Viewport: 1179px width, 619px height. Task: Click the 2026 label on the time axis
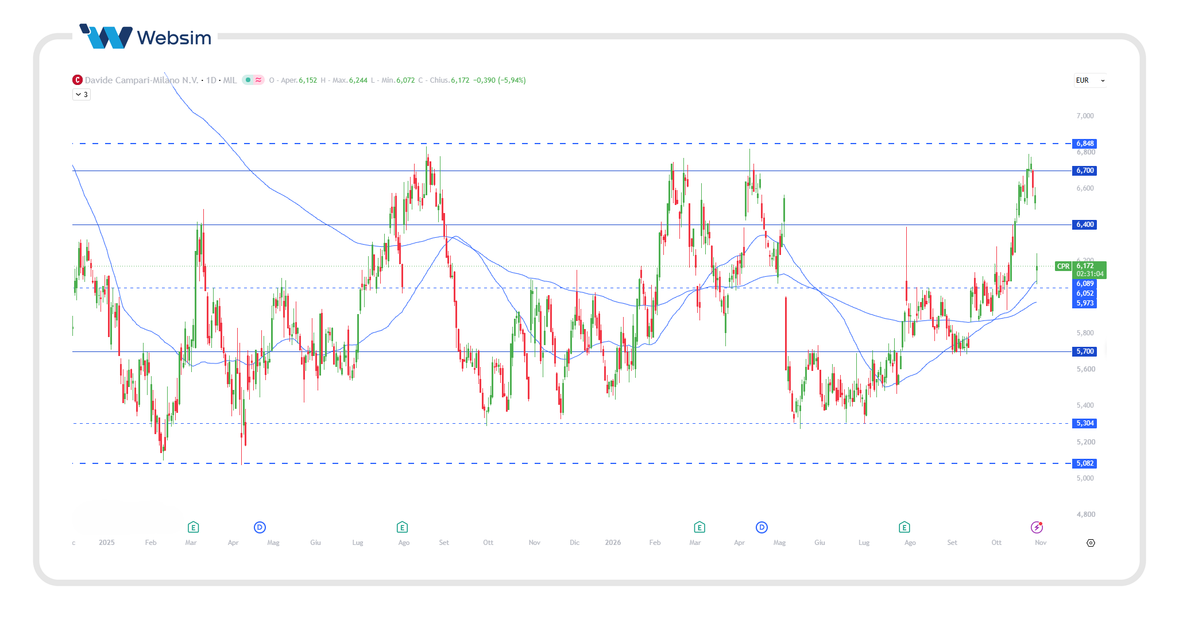pos(613,543)
